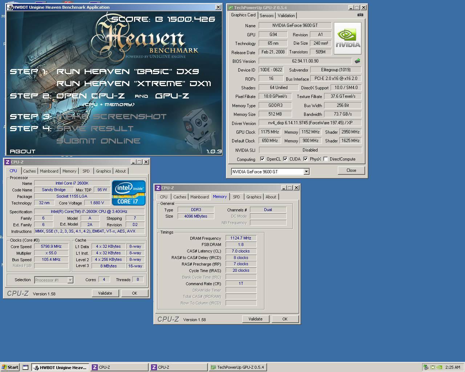Open Safely Remove Hardware tray icon
This screenshot has width=465, height=372.
tap(426, 367)
